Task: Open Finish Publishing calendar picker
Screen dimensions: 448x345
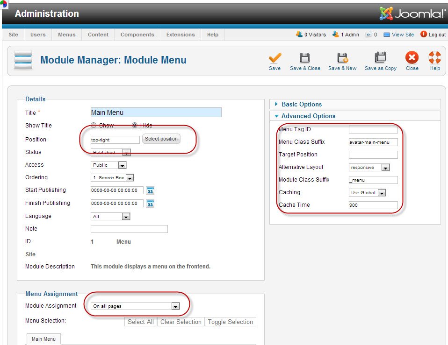Action: [x=150, y=204]
